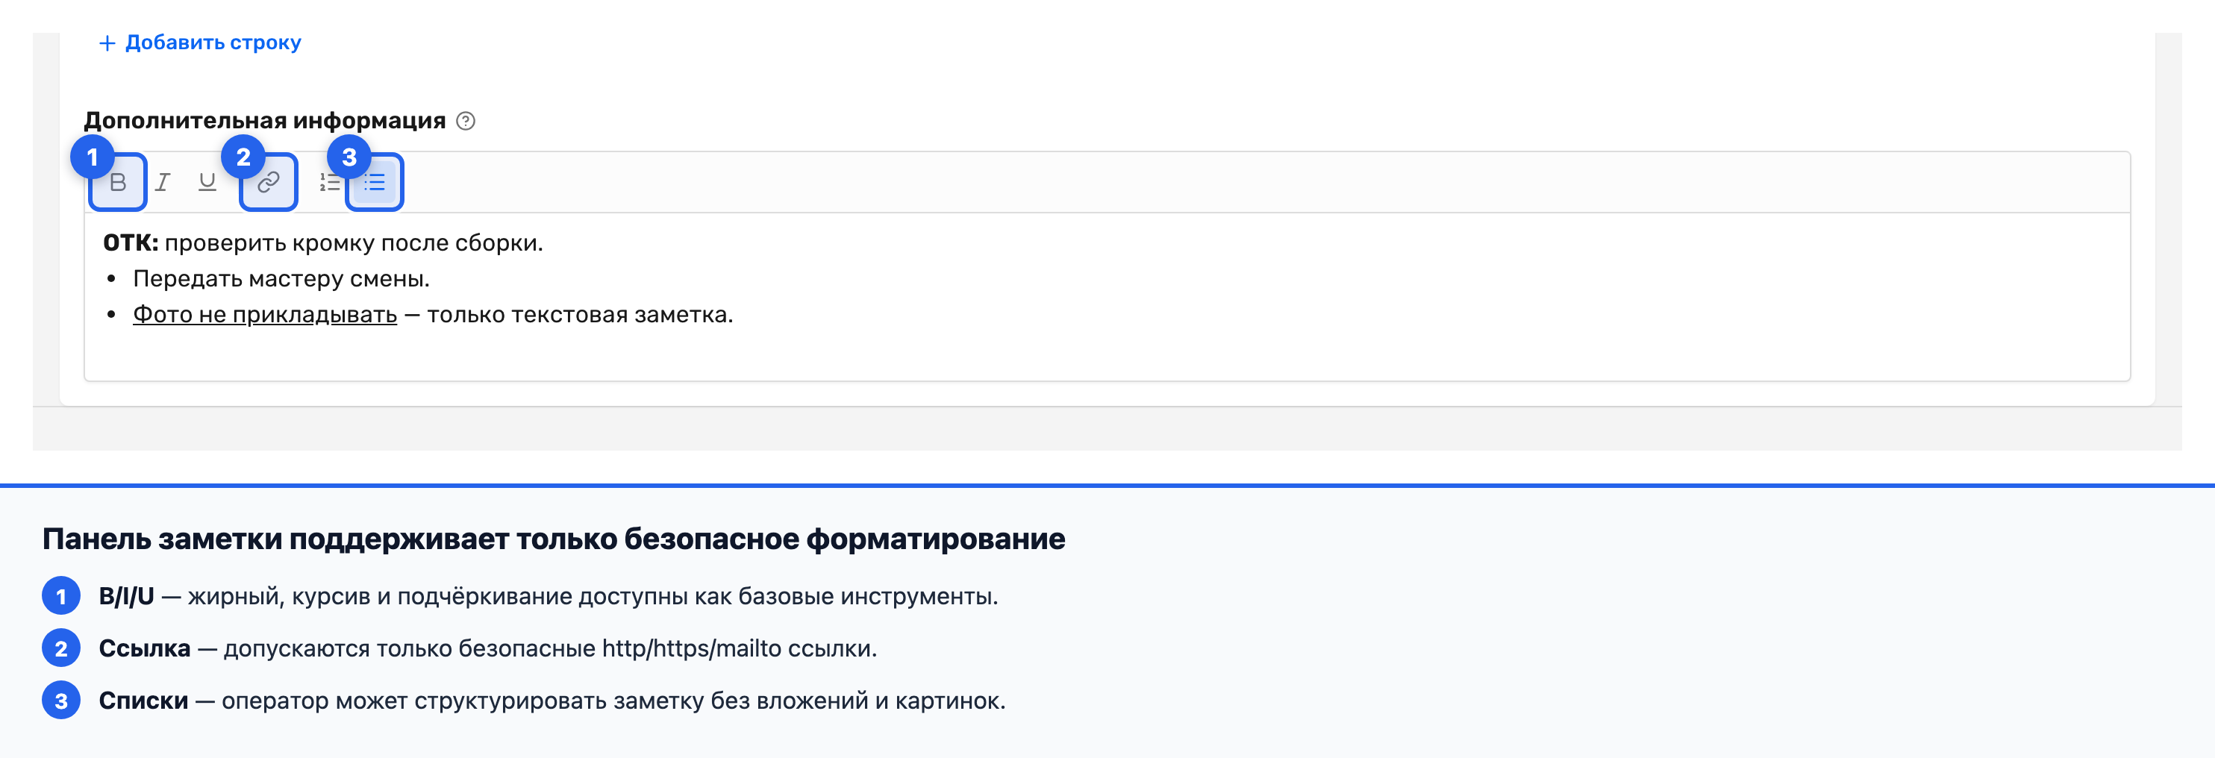2215x758 pixels.
Task: Apply italic formatting in note toolbar
Action: click(163, 182)
